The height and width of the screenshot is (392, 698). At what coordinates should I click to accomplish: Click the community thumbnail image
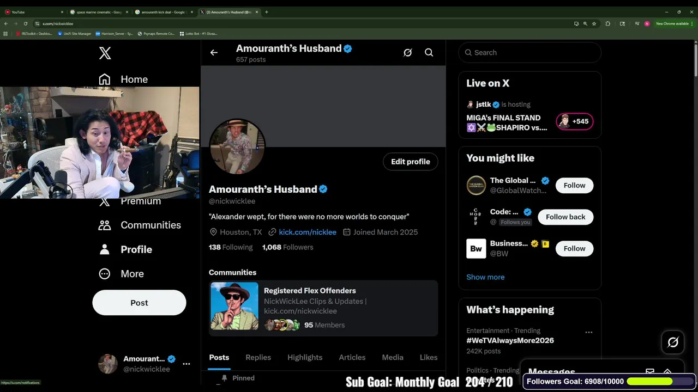[234, 306]
